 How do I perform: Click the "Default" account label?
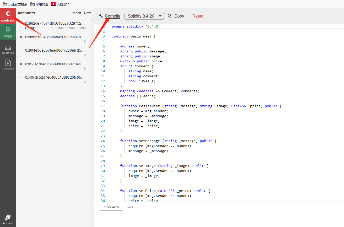(x=30, y=28)
